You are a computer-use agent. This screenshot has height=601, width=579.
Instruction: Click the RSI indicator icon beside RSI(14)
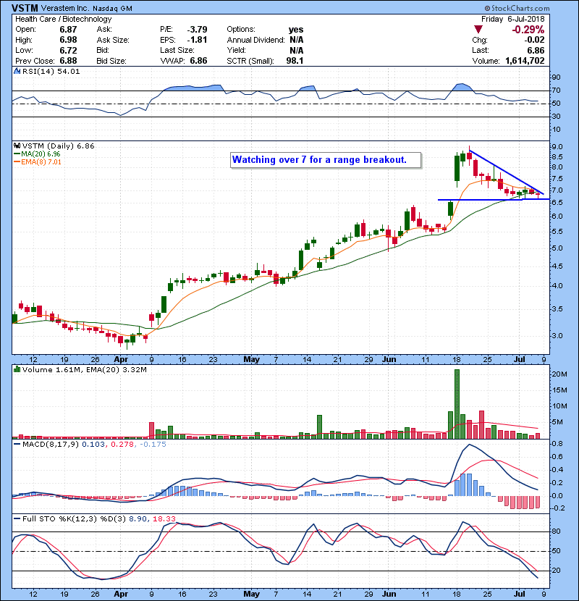pyautogui.click(x=17, y=71)
